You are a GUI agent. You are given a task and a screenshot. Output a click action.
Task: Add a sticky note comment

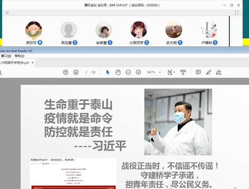pos(198,73)
